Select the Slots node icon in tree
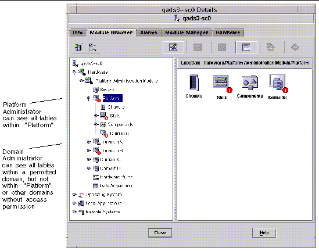This screenshot has width=319, height=251. click(x=103, y=116)
